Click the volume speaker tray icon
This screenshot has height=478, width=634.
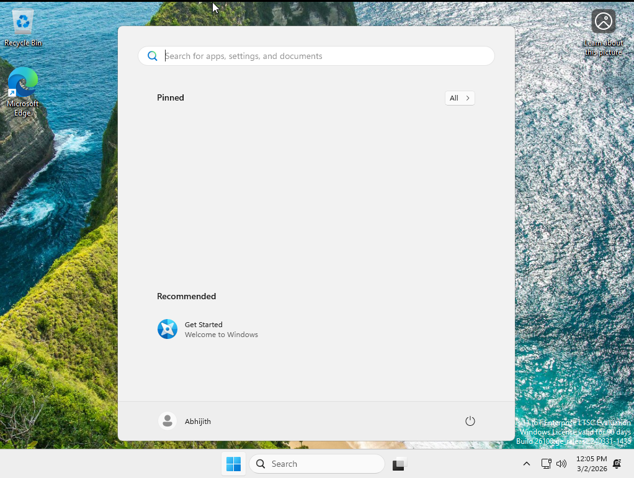(x=561, y=464)
